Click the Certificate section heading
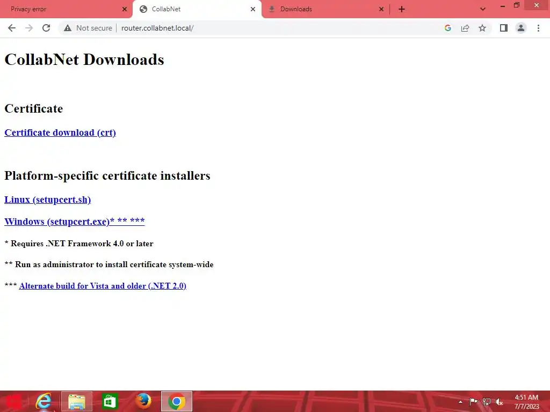The image size is (550, 412). 34,108
